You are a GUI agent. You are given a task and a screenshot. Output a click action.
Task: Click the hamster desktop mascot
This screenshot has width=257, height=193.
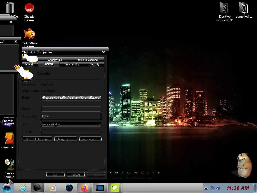pos(244,165)
